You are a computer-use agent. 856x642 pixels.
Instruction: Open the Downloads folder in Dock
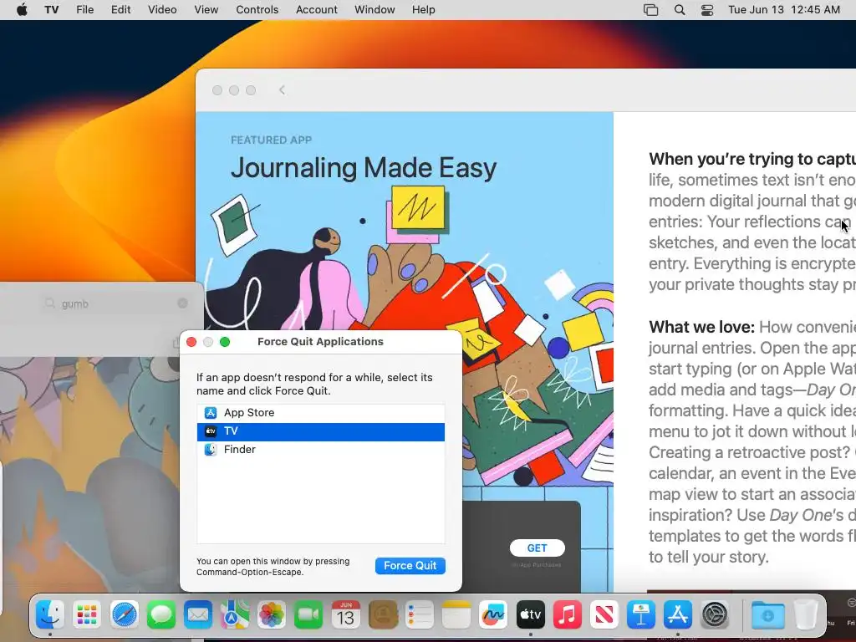pyautogui.click(x=767, y=616)
